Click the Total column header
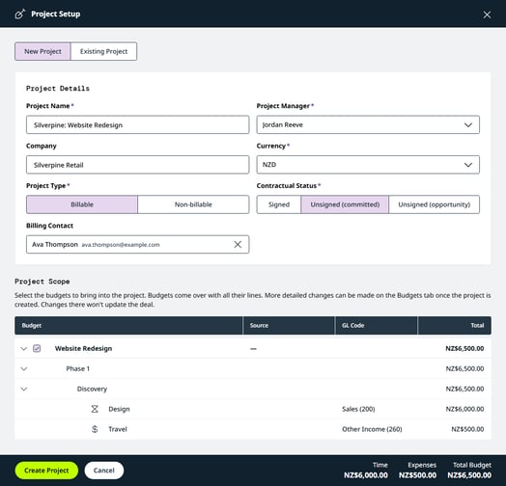This screenshot has width=506, height=486. (x=455, y=326)
